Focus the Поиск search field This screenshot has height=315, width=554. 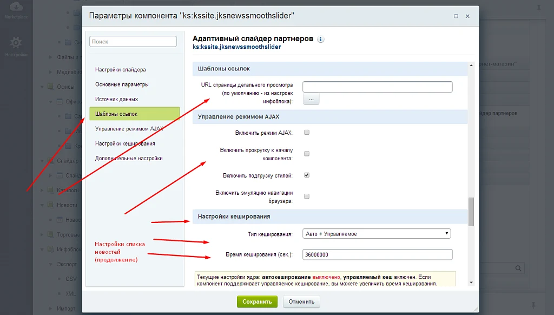pyautogui.click(x=133, y=41)
